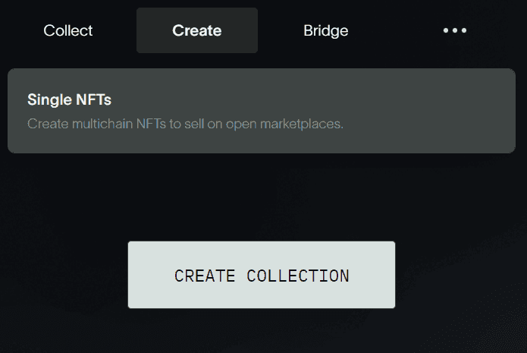527x353 pixels.
Task: Select the Create tab
Action: pyautogui.click(x=197, y=30)
